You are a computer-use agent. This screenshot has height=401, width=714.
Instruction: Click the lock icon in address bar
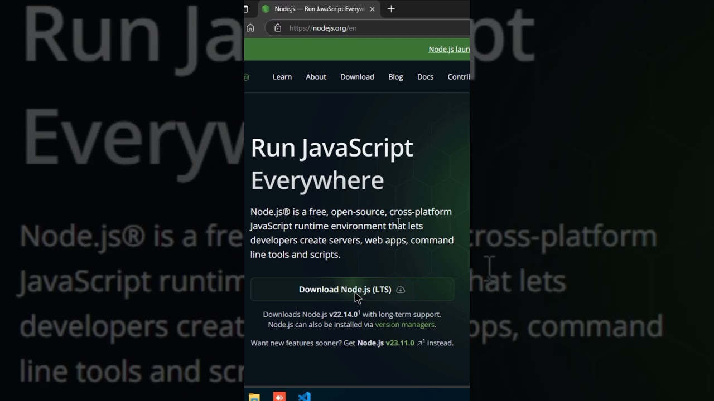pyautogui.click(x=278, y=28)
